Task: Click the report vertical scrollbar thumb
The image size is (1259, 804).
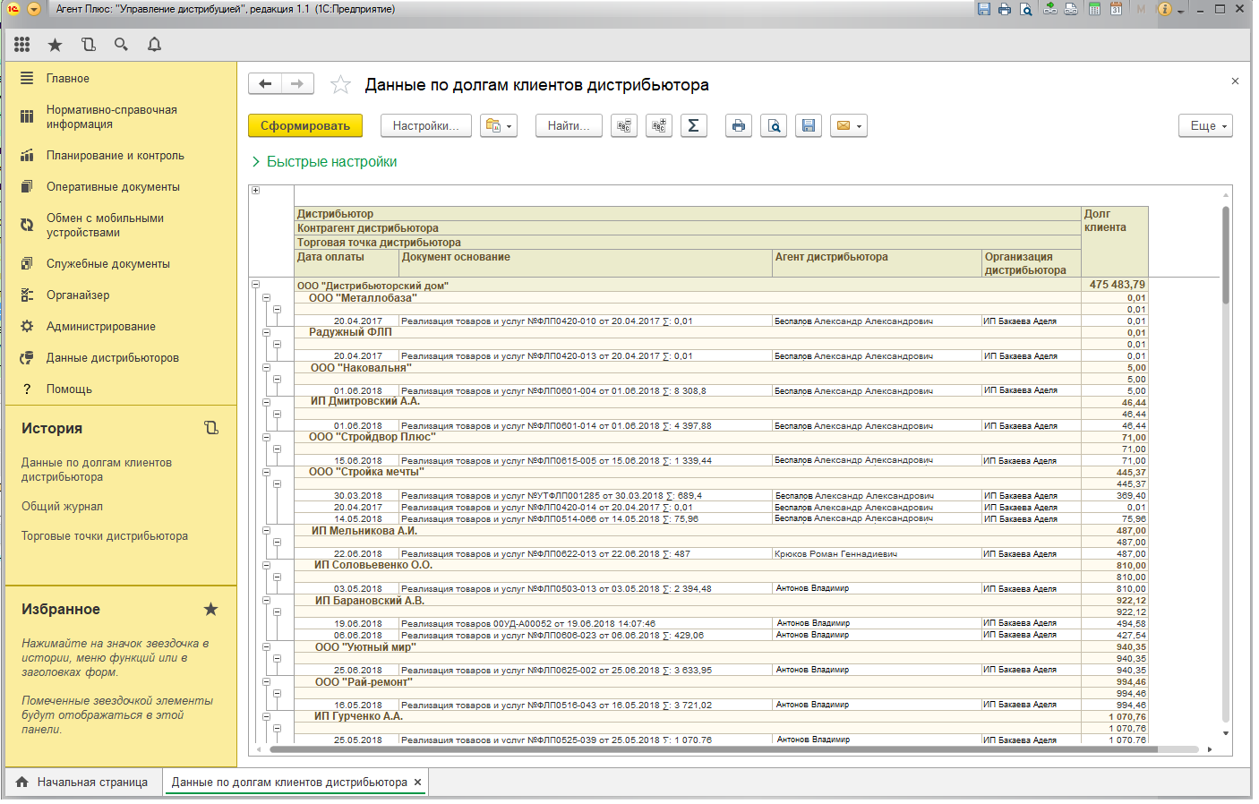Action: point(1225,255)
